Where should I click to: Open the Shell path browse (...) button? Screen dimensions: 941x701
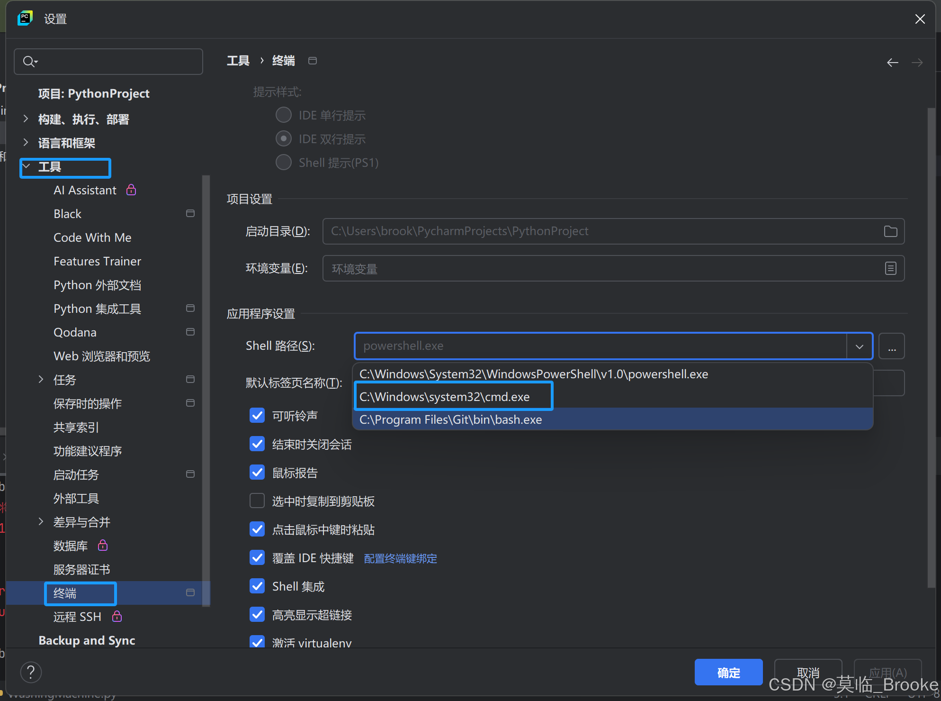point(892,346)
